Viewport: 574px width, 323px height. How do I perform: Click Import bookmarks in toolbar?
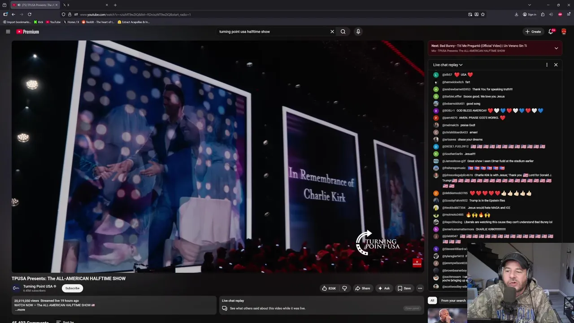pyautogui.click(x=17, y=22)
